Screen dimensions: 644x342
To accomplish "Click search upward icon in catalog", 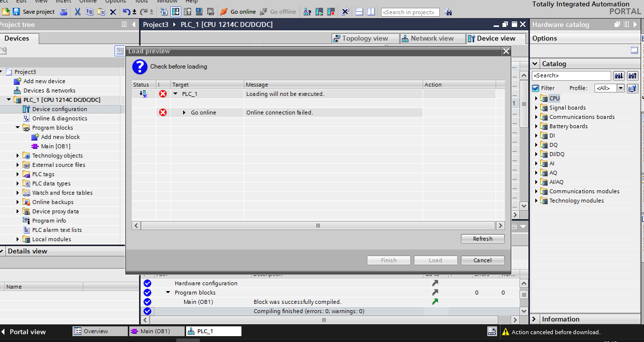I will [x=633, y=75].
